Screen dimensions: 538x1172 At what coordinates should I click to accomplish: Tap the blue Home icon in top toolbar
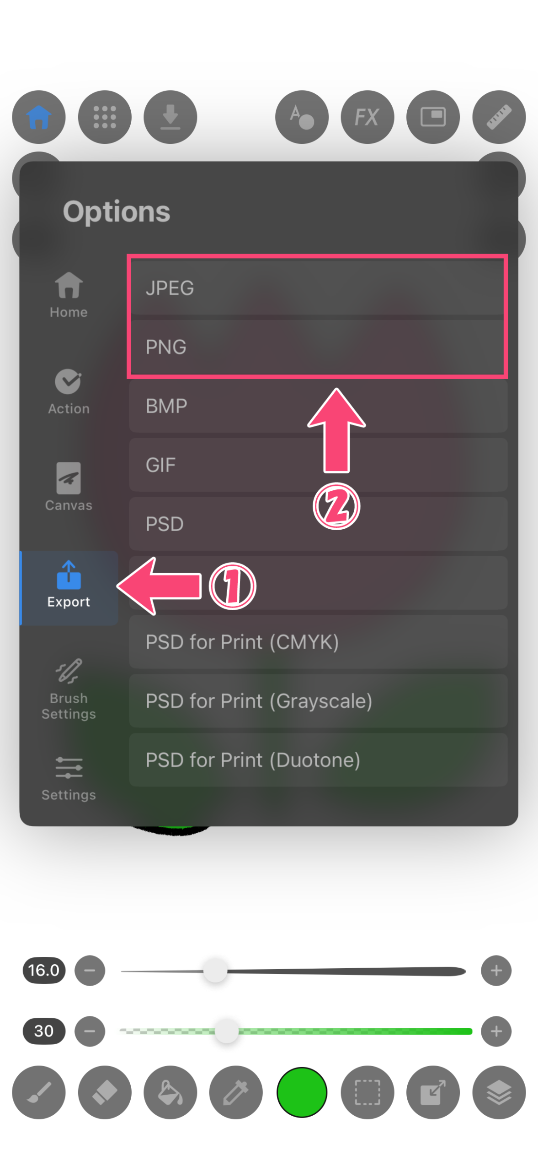39,117
